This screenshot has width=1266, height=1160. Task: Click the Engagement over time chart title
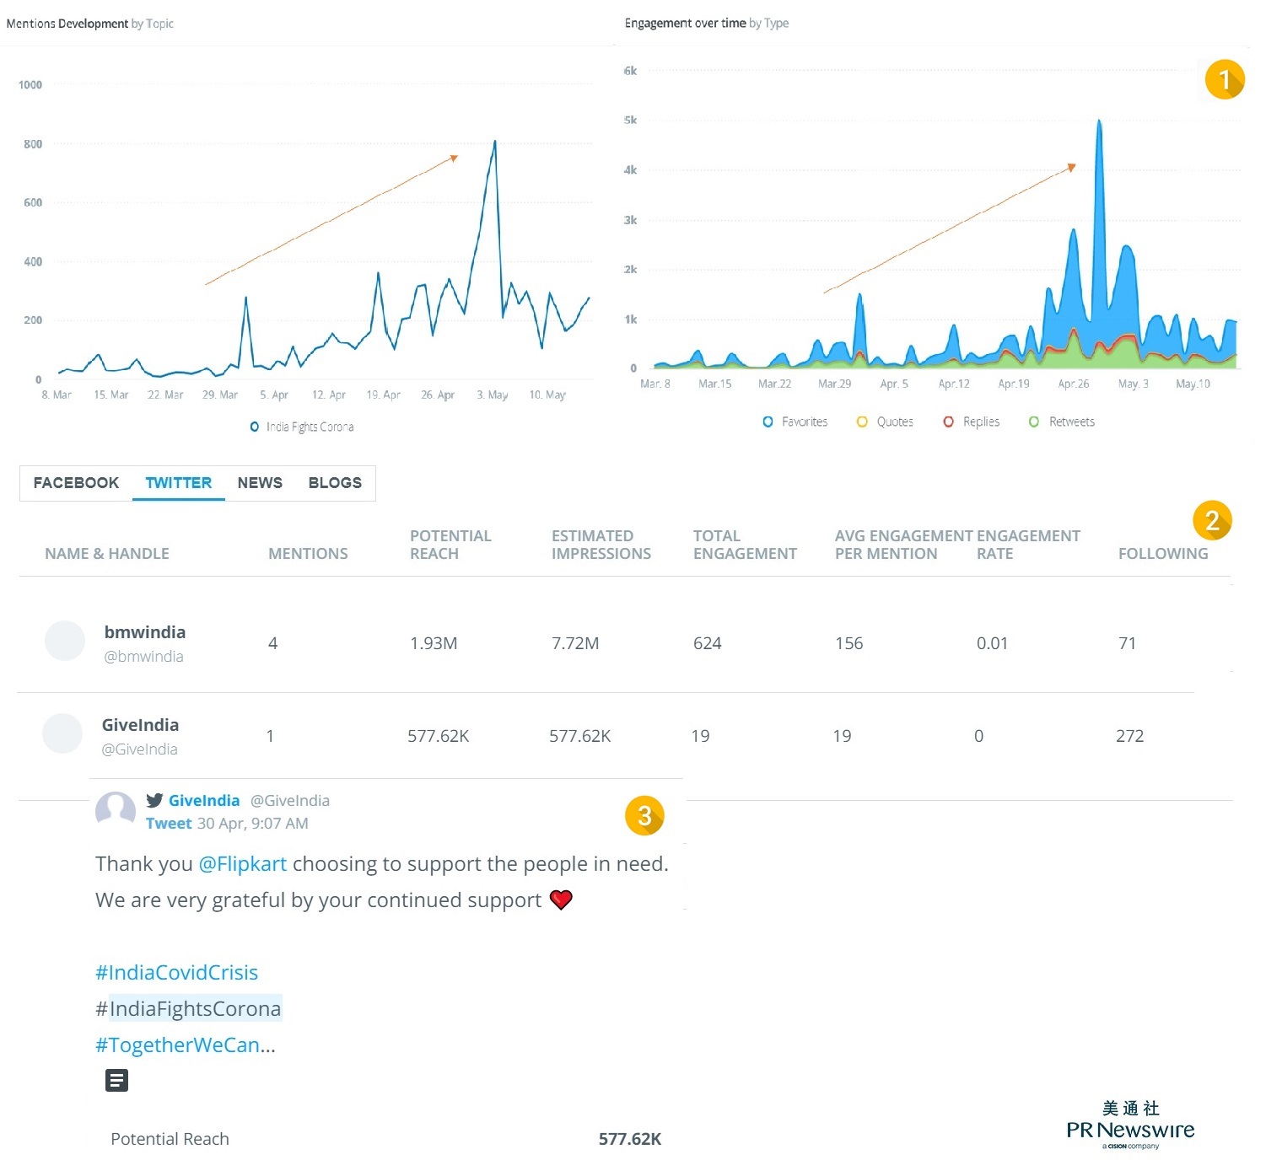coord(707,24)
